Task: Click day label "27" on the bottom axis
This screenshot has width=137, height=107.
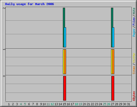Action: tap(112, 104)
